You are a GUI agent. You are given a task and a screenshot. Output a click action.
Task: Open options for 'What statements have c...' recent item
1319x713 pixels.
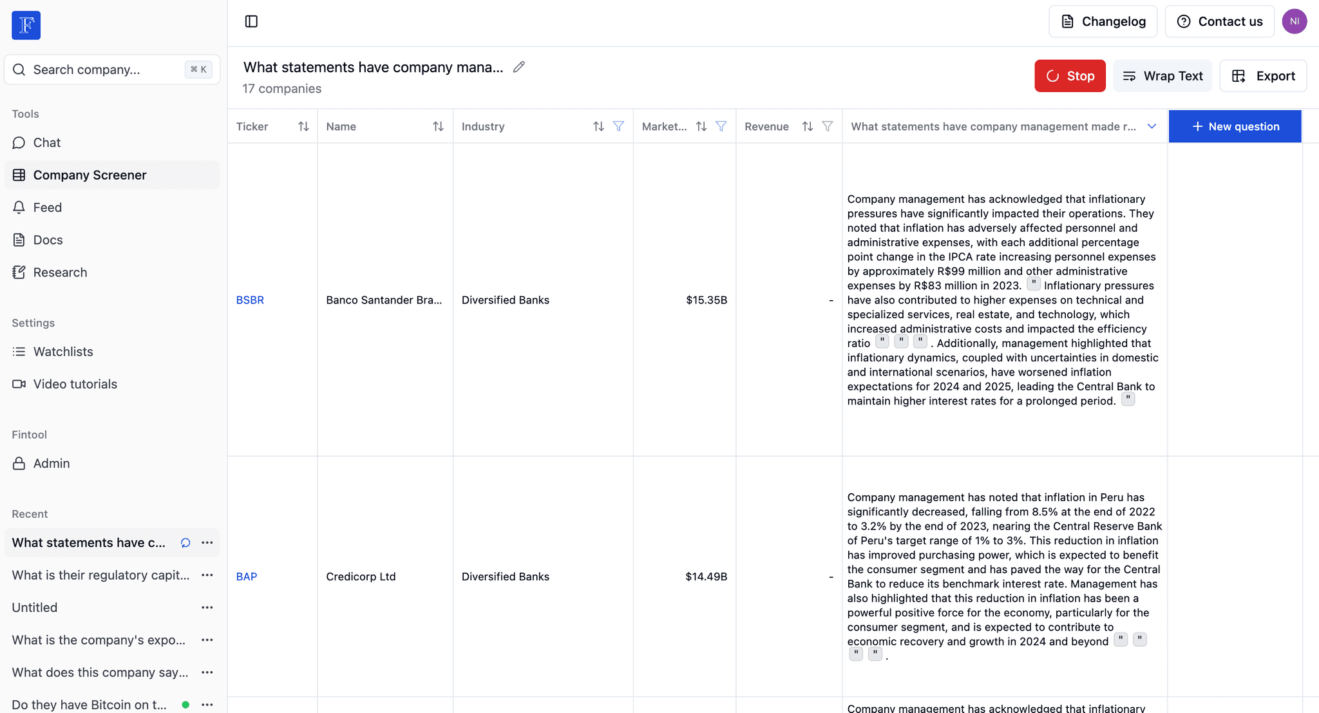tap(207, 543)
